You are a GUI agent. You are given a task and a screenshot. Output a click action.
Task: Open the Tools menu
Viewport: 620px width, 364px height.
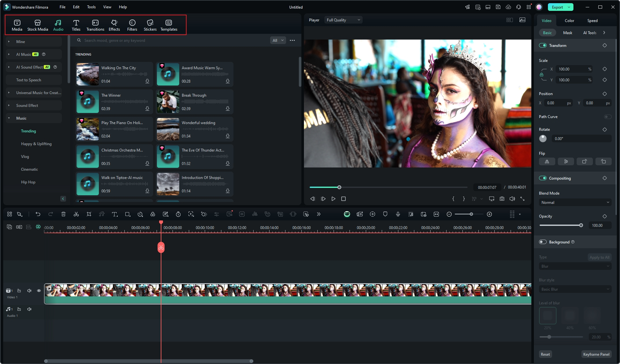click(91, 7)
